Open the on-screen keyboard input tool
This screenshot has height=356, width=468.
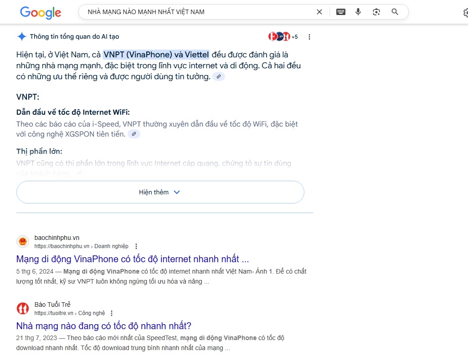[x=341, y=12]
